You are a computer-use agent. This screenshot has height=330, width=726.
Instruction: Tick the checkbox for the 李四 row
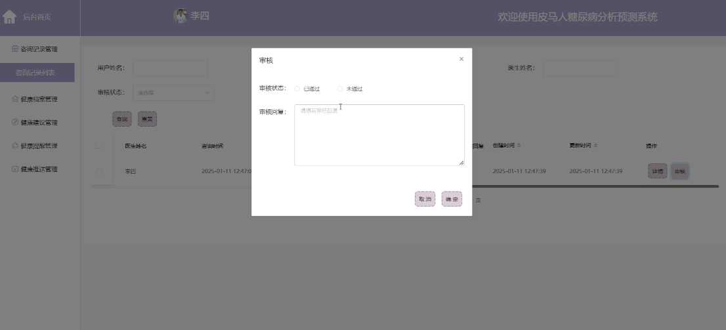pyautogui.click(x=99, y=171)
